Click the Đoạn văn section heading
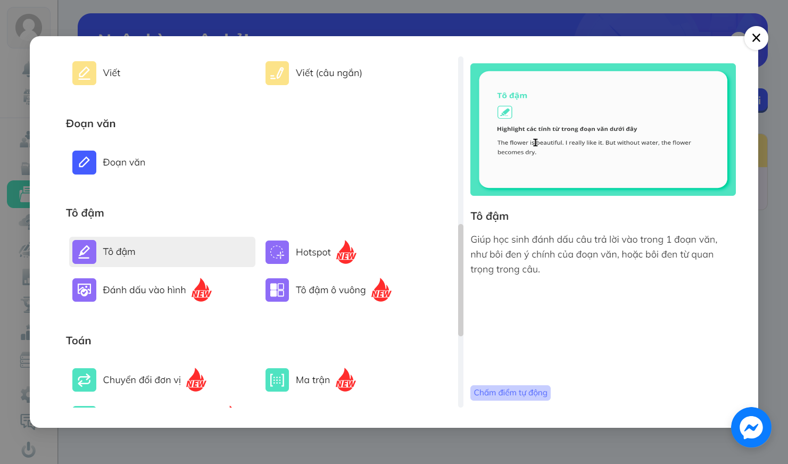788x464 pixels. [x=90, y=123]
